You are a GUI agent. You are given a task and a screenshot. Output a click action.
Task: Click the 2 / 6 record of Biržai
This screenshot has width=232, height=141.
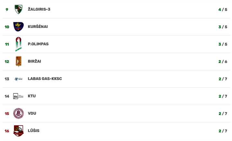(x=223, y=62)
